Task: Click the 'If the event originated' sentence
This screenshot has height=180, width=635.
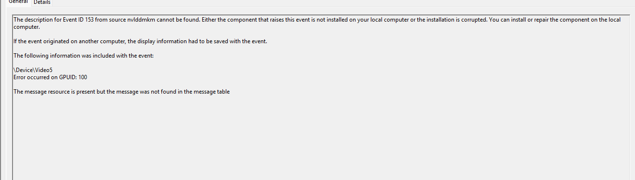Action: (x=140, y=41)
